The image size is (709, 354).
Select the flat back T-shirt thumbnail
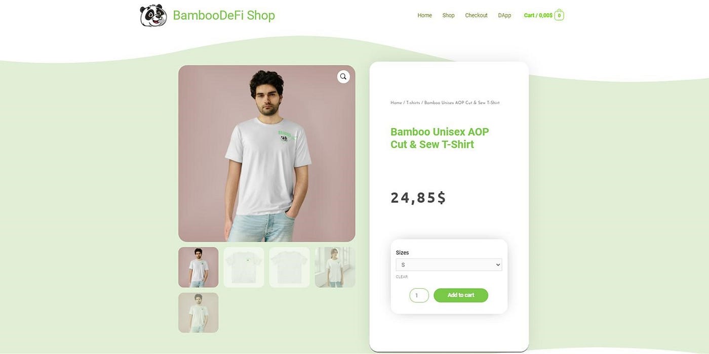point(289,267)
